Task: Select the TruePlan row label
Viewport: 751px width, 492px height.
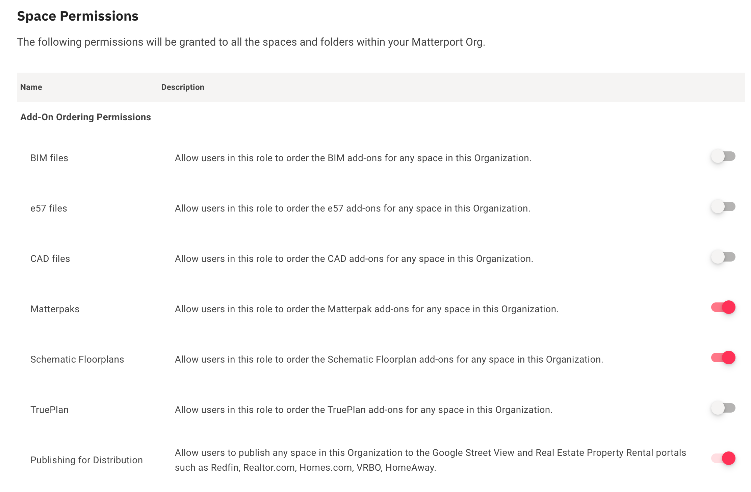Action: click(49, 409)
